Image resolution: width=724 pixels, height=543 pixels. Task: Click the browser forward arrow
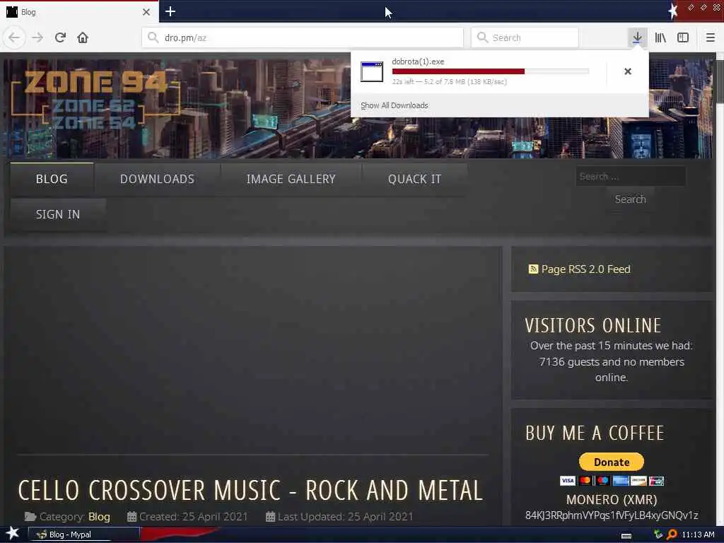[x=37, y=37]
